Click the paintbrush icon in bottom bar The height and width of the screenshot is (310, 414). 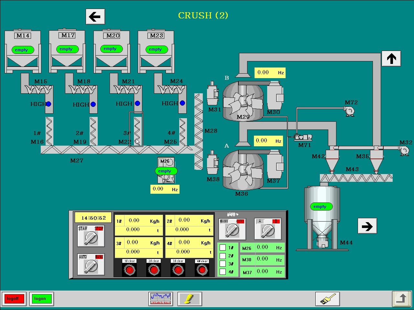click(327, 299)
